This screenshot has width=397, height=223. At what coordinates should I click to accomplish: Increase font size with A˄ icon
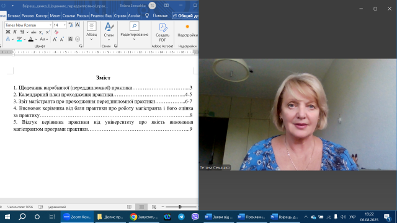click(55, 39)
